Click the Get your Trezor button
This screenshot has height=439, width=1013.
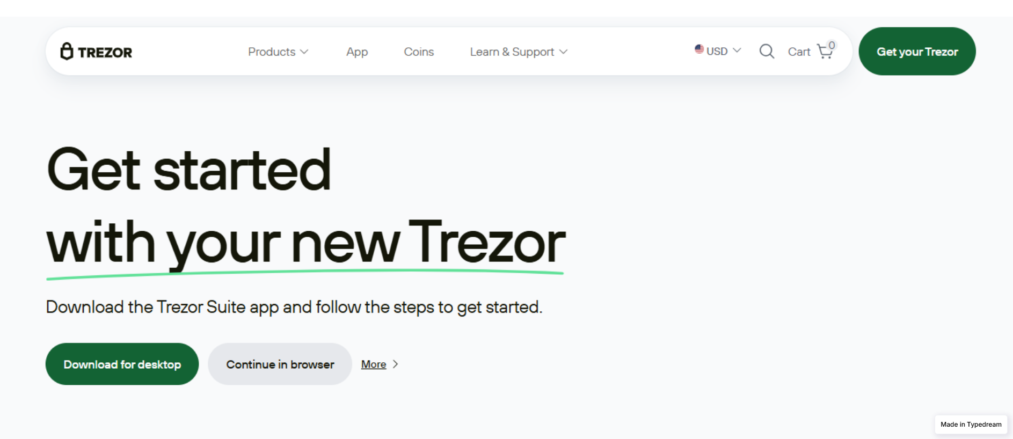coord(917,52)
